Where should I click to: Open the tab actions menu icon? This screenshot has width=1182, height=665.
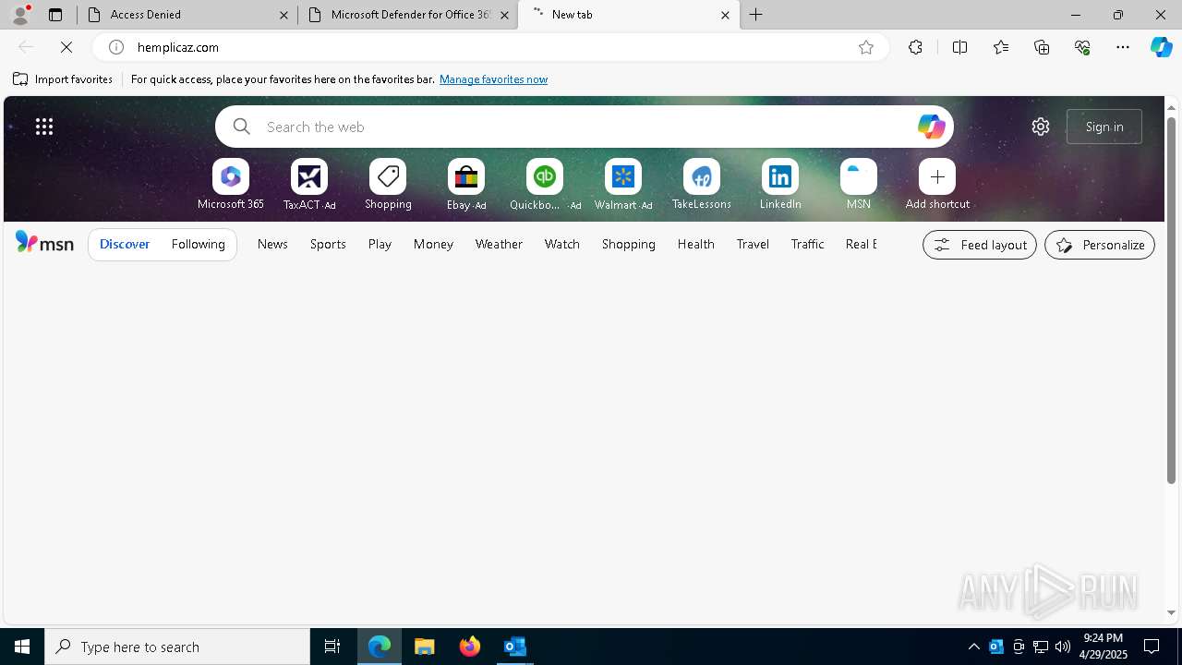(55, 15)
